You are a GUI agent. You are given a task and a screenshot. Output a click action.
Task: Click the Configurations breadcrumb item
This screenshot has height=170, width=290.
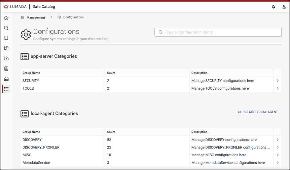[73, 17]
